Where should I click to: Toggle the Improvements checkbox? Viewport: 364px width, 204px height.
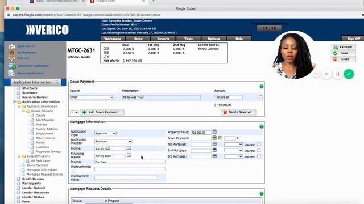73,171
